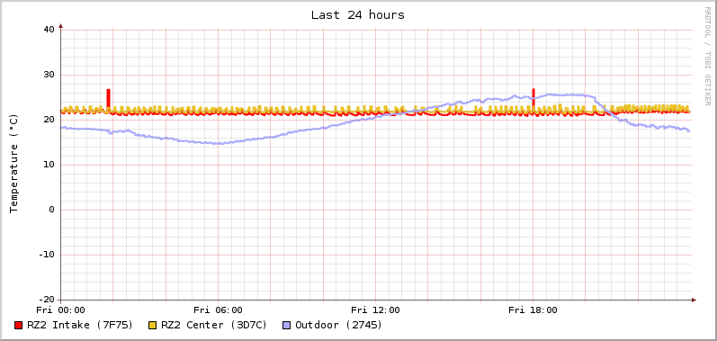This screenshot has height=341, width=717.
Task: Click the Fri 06:00 x-axis label
Action: [218, 310]
